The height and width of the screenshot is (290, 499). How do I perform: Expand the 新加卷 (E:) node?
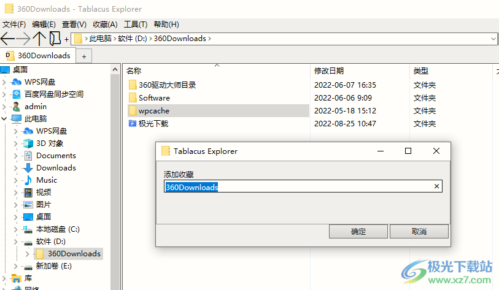click(15, 266)
